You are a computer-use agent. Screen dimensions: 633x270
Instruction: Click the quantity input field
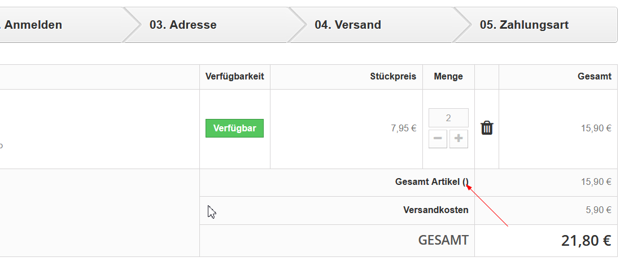(x=448, y=118)
